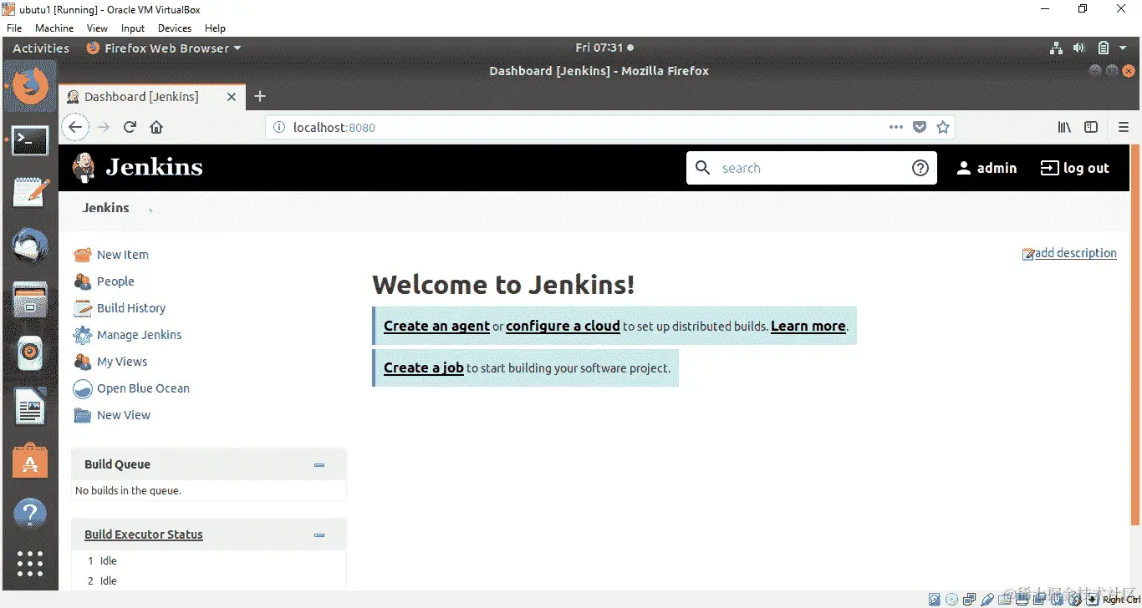Screen dimensions: 1142x608
Task: Open the Learn more link
Action: [808, 326]
